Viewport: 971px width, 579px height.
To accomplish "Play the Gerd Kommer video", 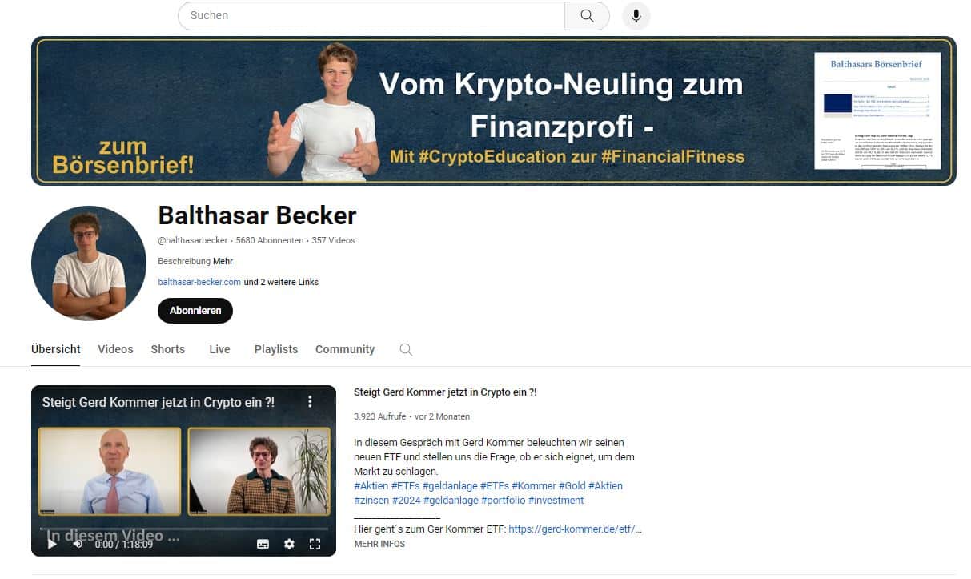I will point(52,544).
